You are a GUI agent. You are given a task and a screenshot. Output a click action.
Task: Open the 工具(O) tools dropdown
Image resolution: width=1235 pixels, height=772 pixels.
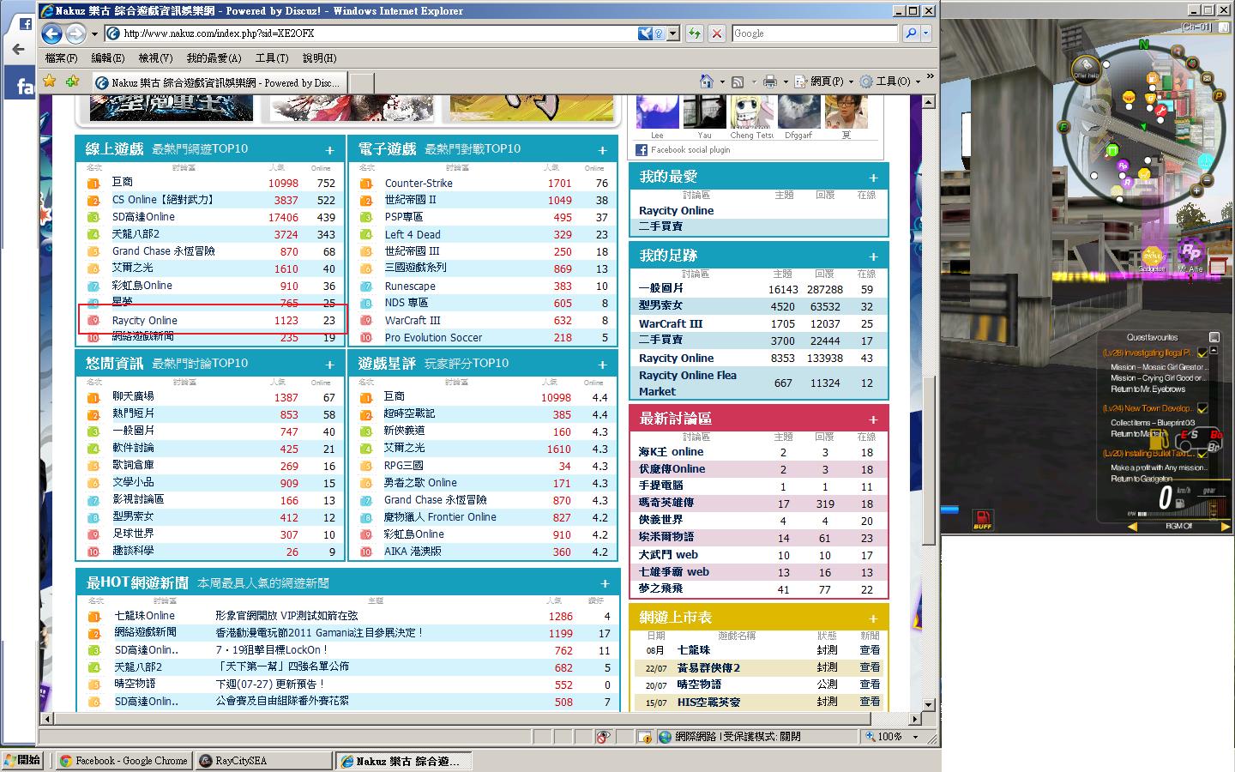click(x=889, y=81)
